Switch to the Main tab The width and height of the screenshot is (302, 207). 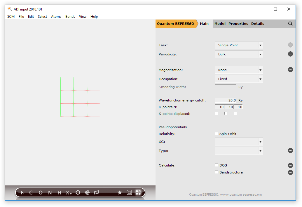[204, 24]
